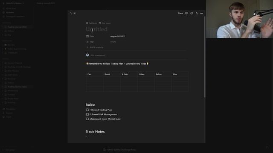Open Trading Journal 2022 under Favorites
Viewport: 273px width, 153px height.
click(17, 27)
